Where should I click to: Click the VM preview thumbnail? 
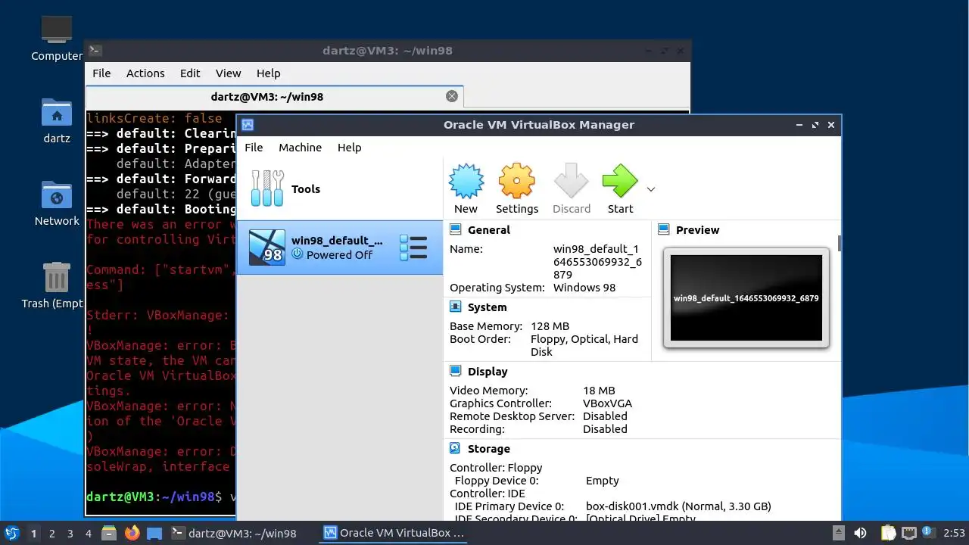pyautogui.click(x=746, y=298)
